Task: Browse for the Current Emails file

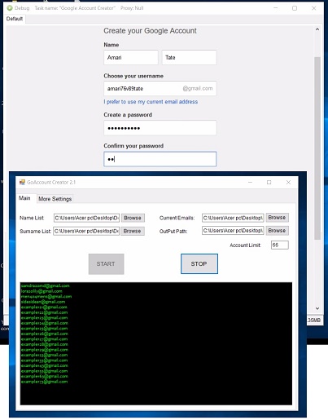Action: [x=277, y=218]
